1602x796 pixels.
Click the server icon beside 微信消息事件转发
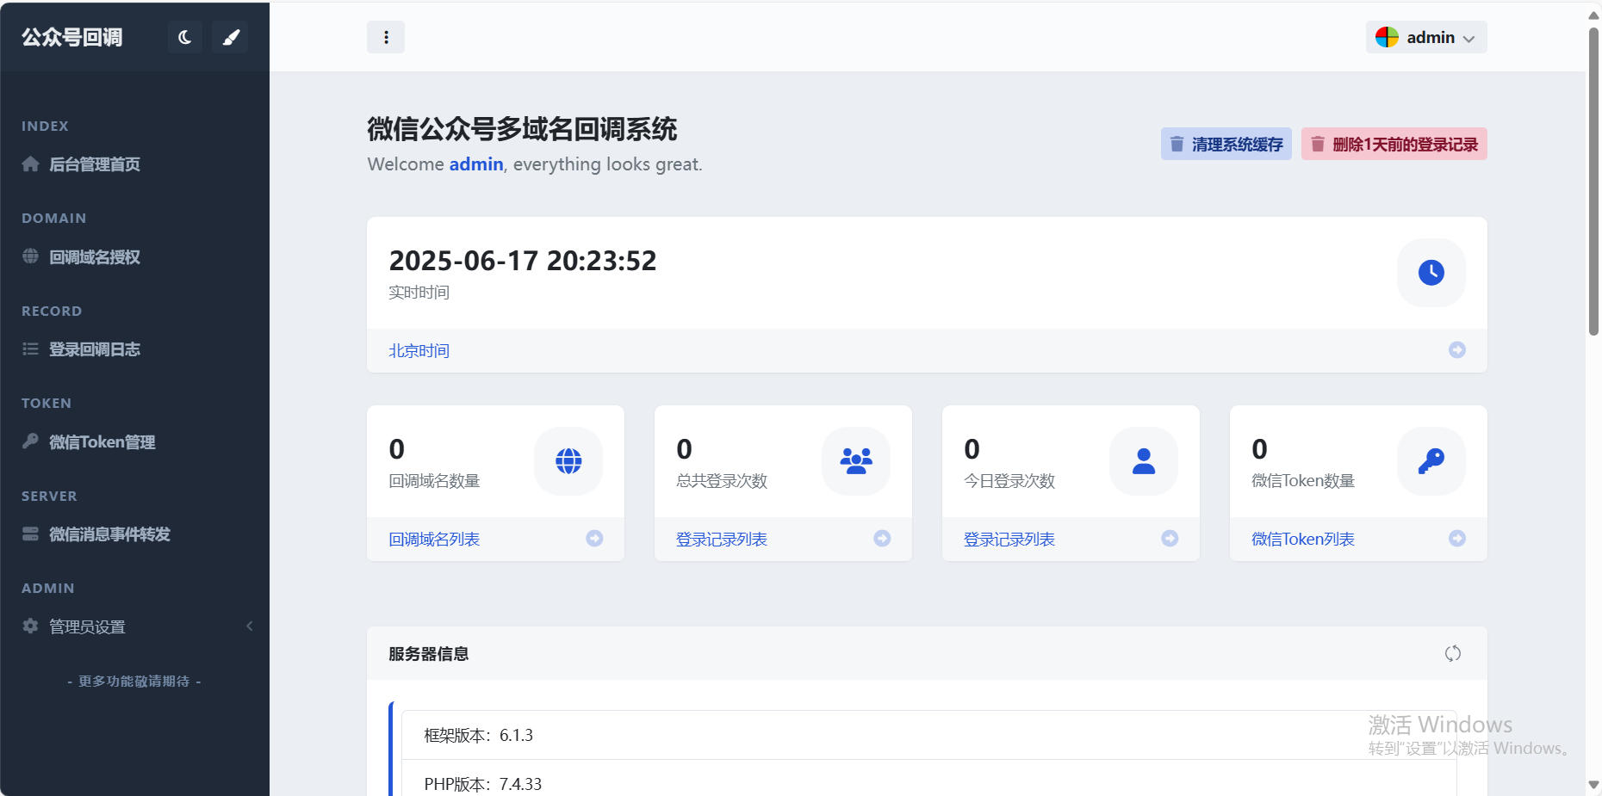[30, 534]
